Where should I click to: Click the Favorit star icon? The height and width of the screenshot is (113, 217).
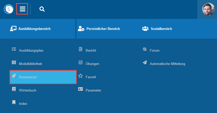81,76
